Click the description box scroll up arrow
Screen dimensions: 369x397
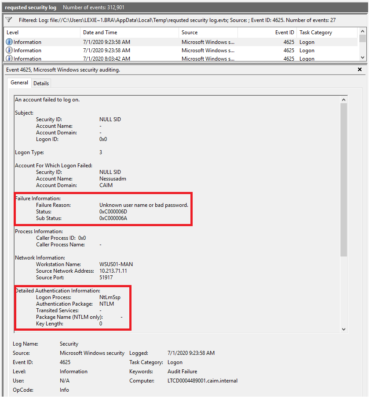pyautogui.click(x=343, y=100)
